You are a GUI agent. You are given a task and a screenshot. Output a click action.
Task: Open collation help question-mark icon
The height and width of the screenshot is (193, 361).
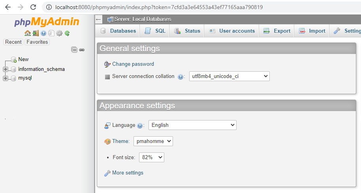tap(180, 77)
